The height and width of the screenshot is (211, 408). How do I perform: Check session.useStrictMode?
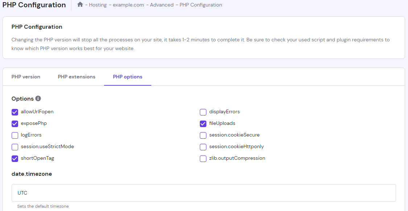[x=15, y=147]
